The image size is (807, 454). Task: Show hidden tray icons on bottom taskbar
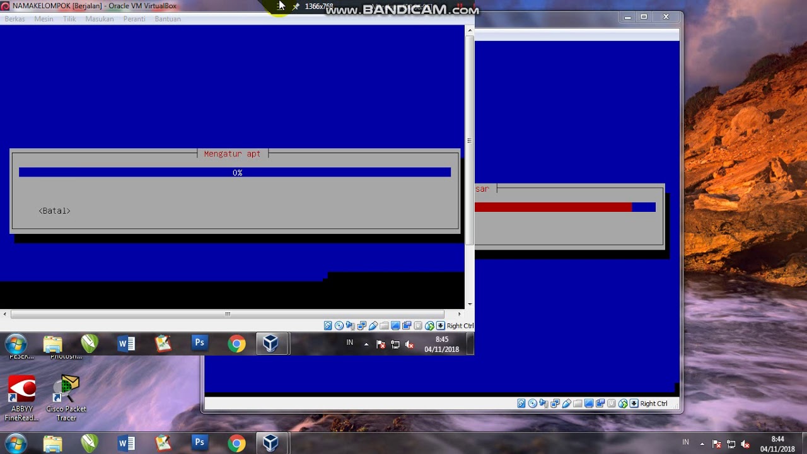coord(702,443)
